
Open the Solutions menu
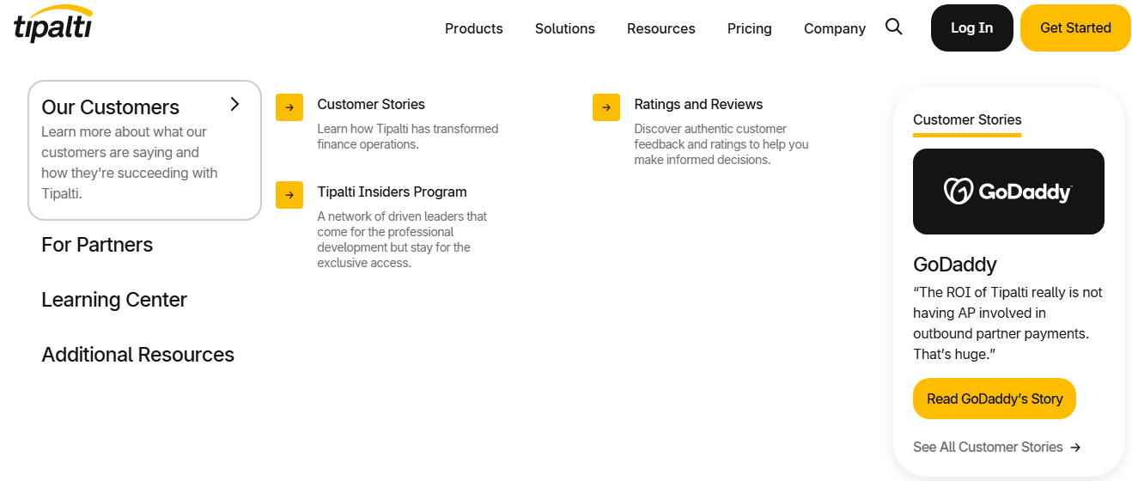pyautogui.click(x=564, y=28)
